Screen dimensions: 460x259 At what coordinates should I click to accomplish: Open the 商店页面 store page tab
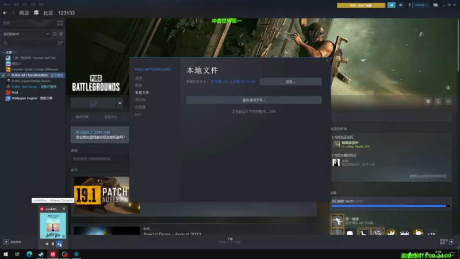tap(82, 117)
